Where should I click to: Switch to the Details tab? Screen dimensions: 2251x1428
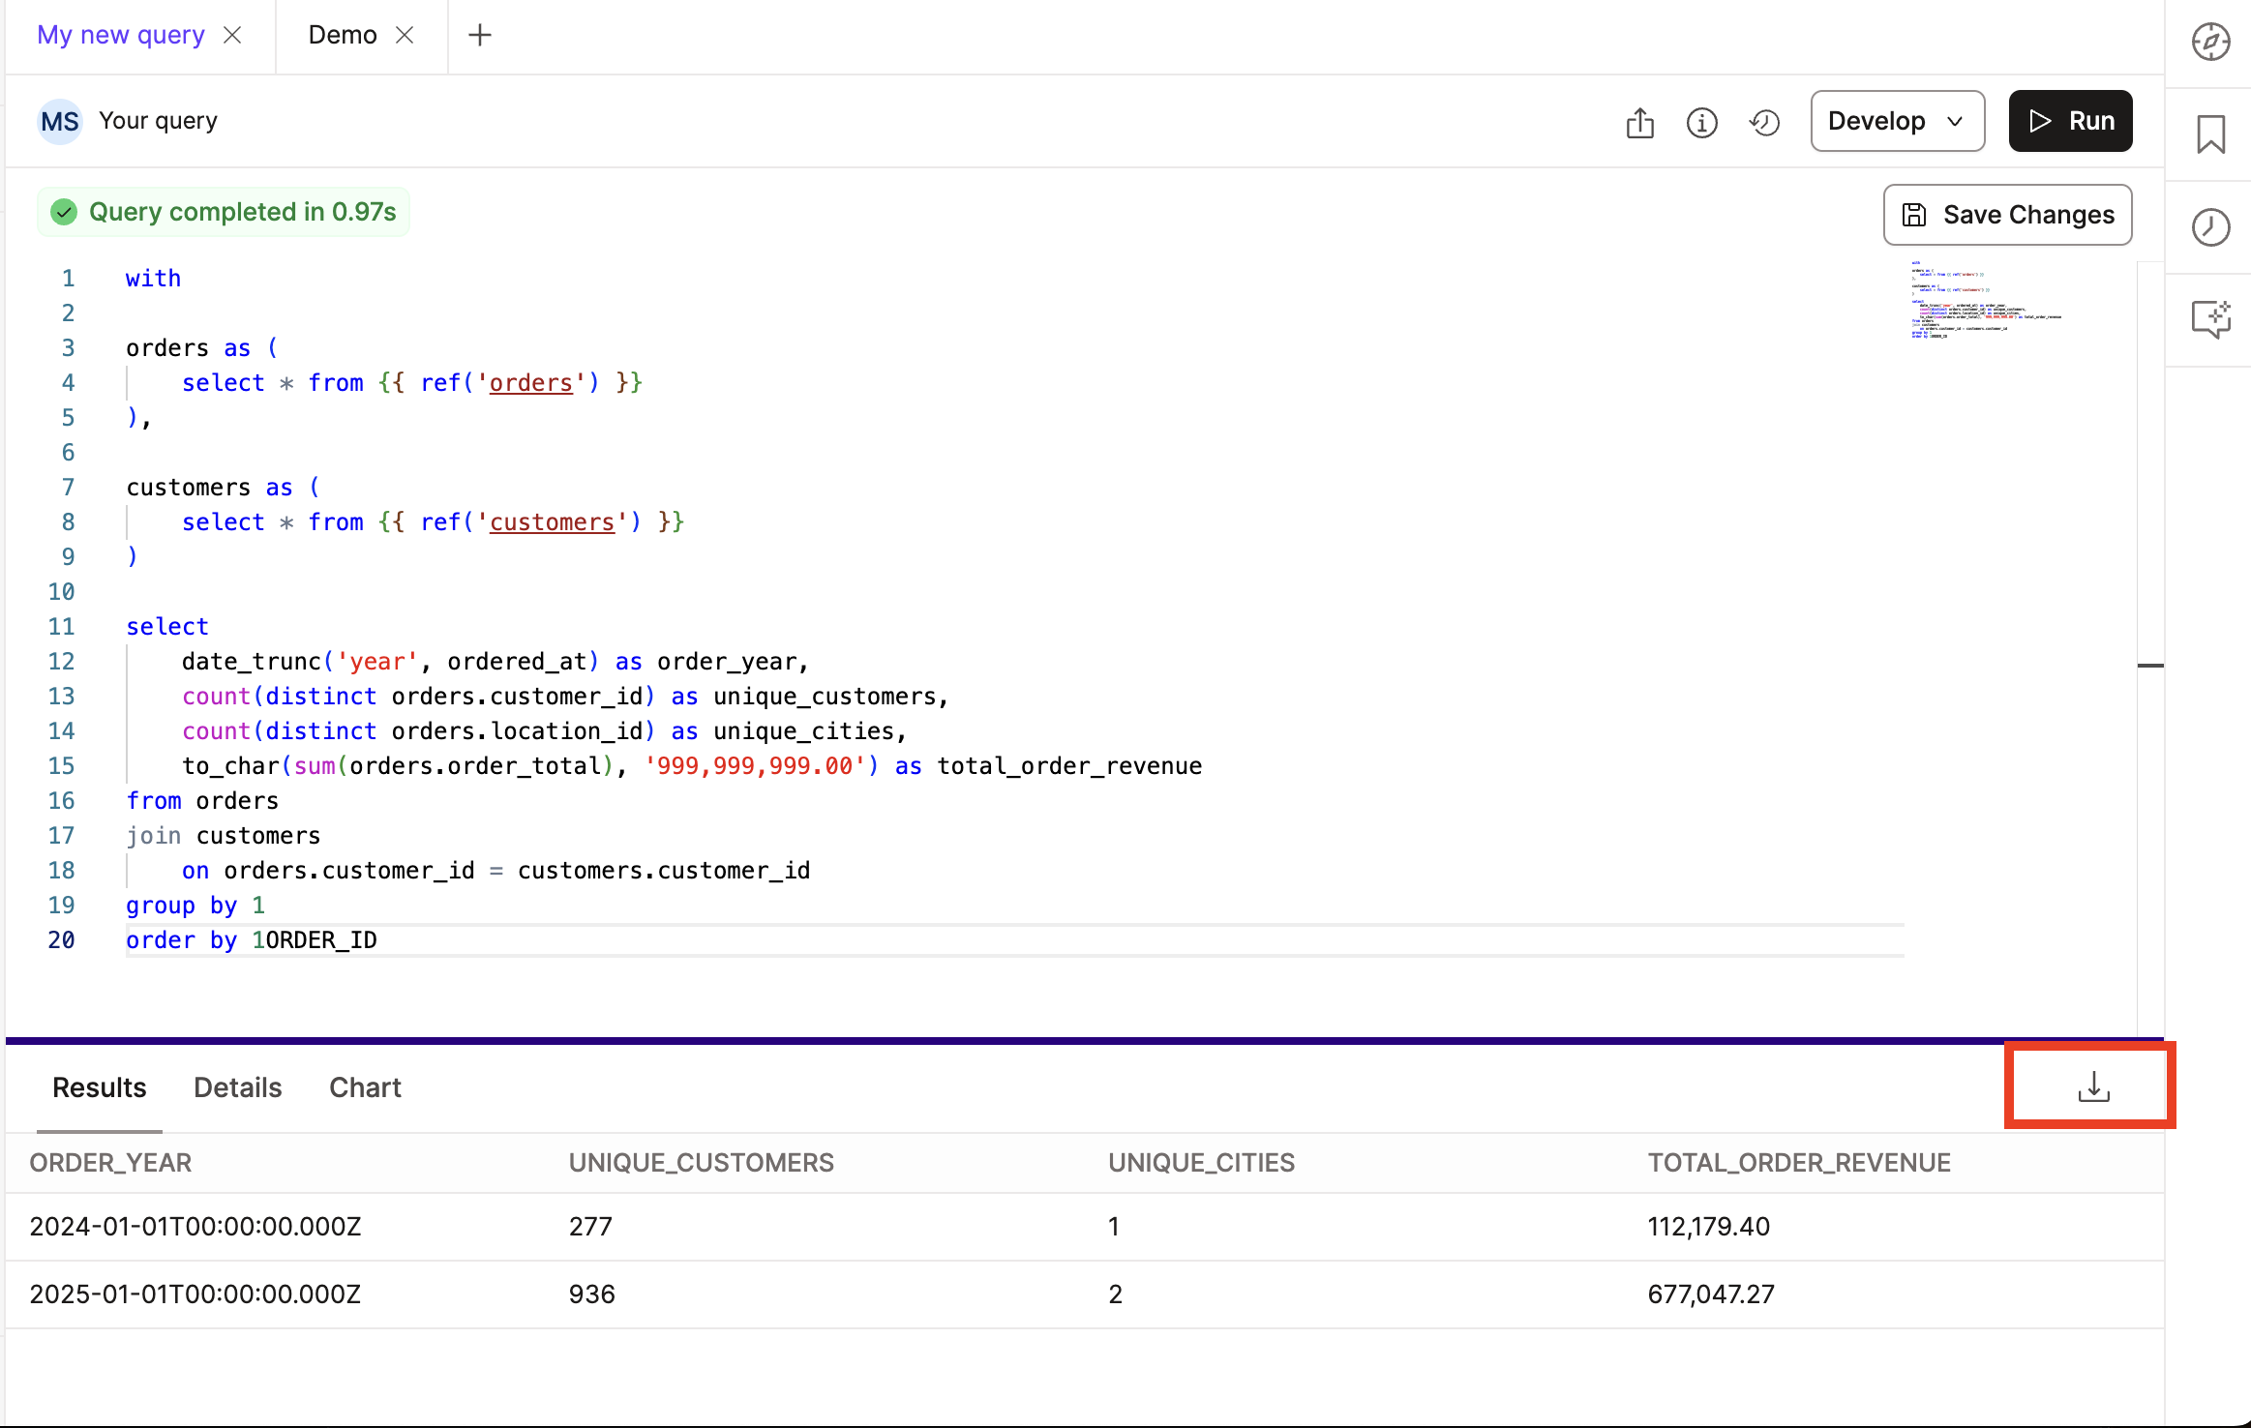click(x=236, y=1086)
